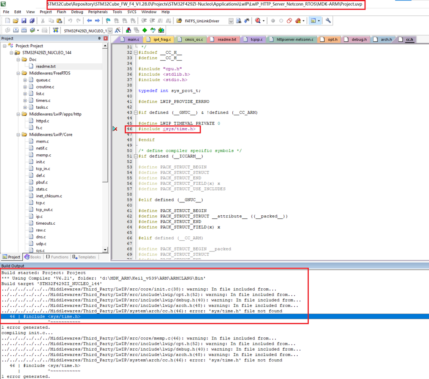
Task: Click the Project tree scrollbar down arrow
Action: 106,250
